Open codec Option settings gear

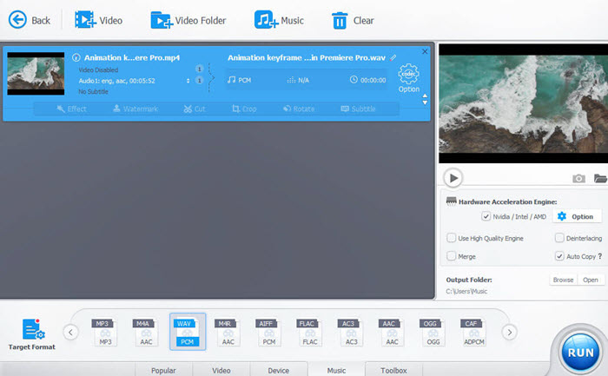tap(409, 78)
